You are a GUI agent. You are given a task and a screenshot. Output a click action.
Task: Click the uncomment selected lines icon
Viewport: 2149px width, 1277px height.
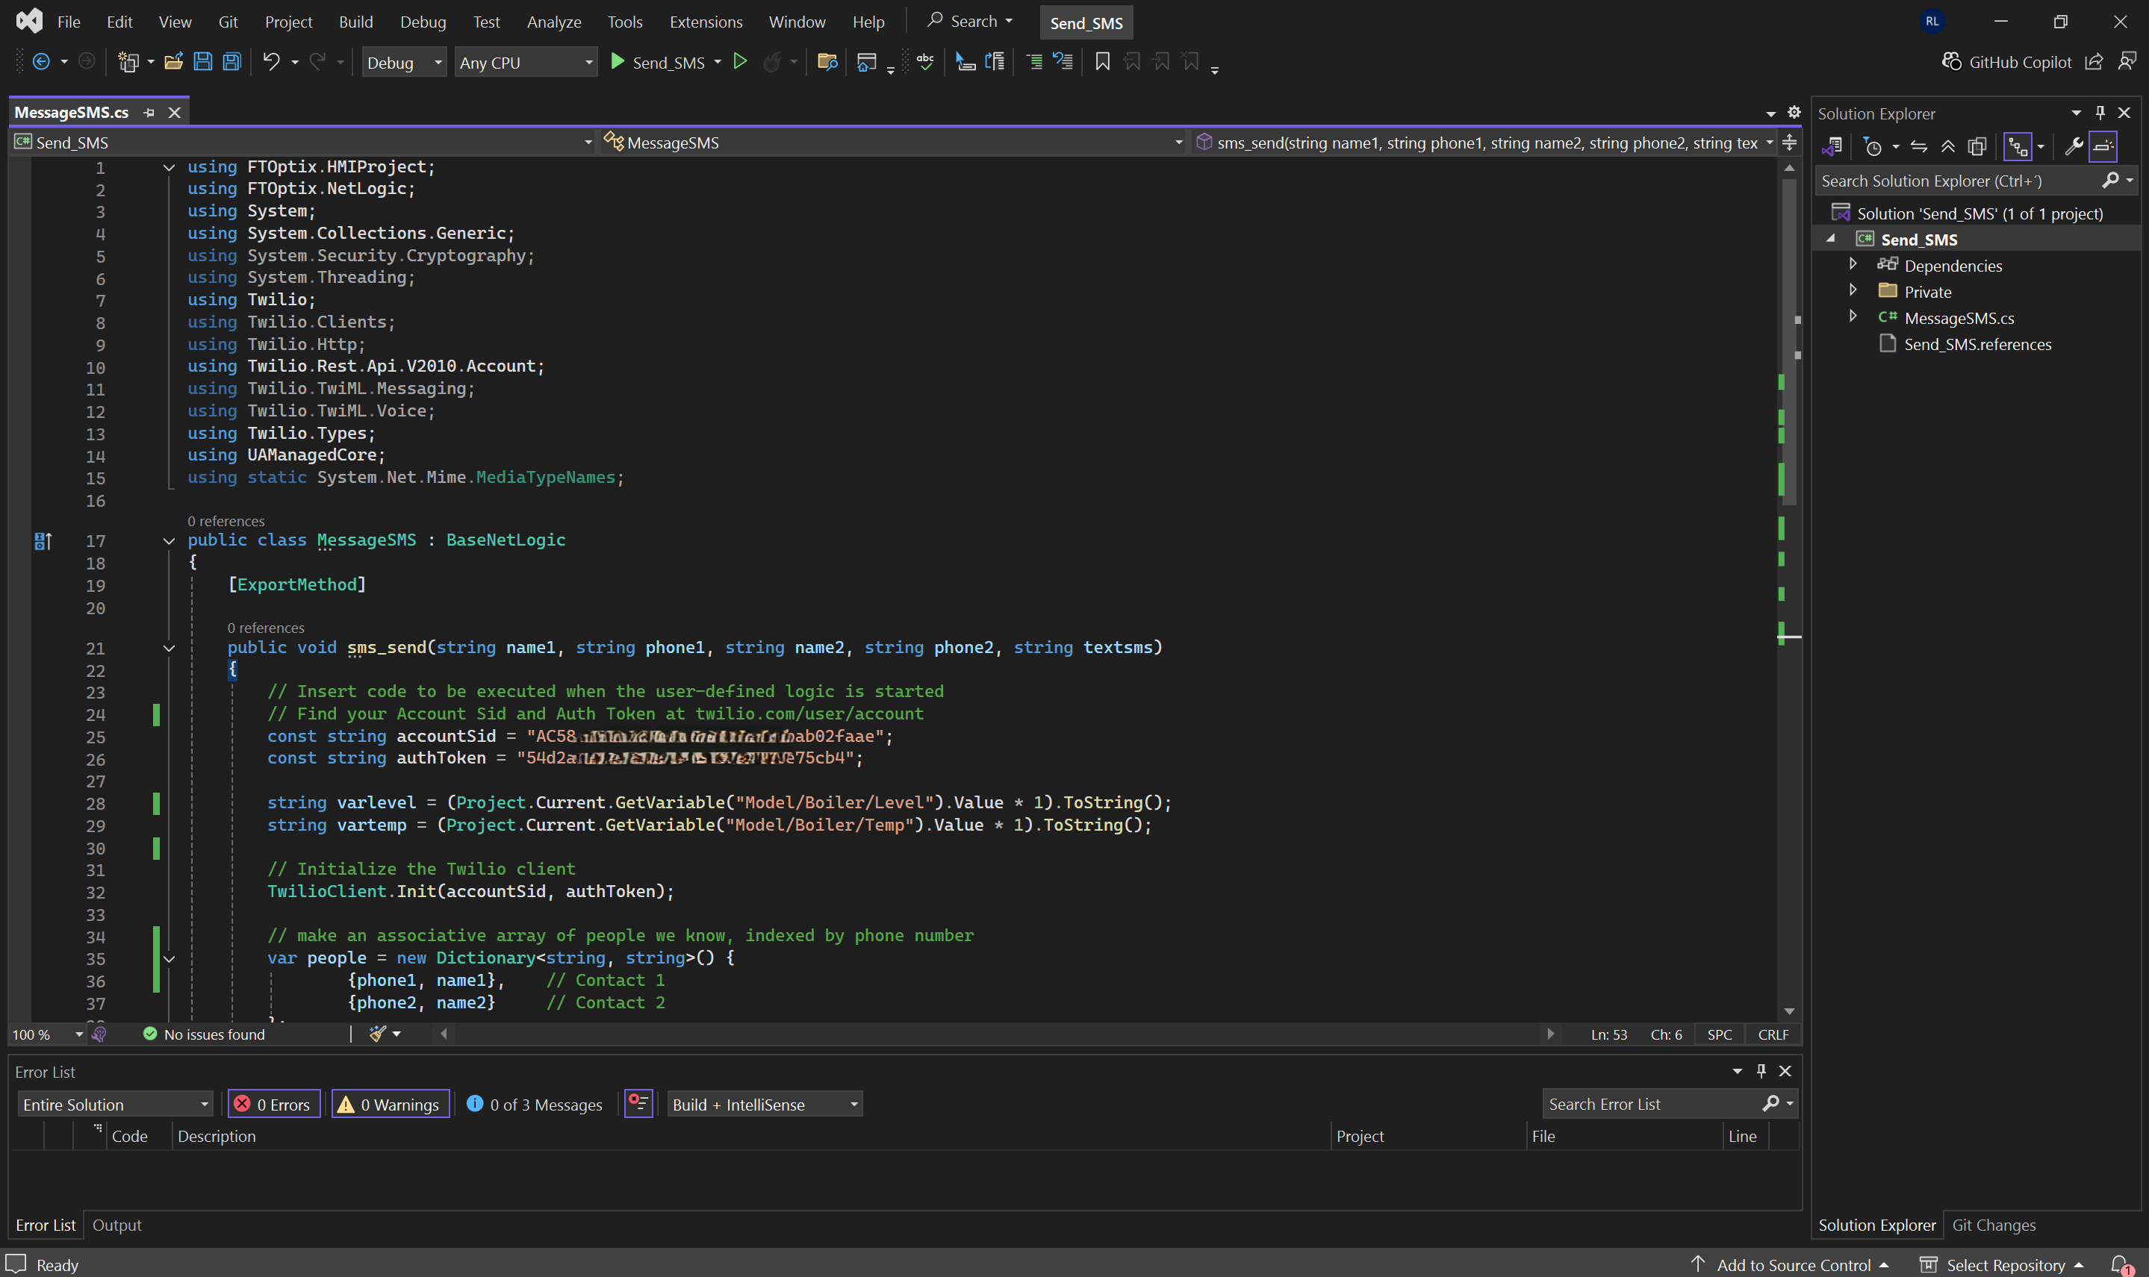tap(1063, 61)
